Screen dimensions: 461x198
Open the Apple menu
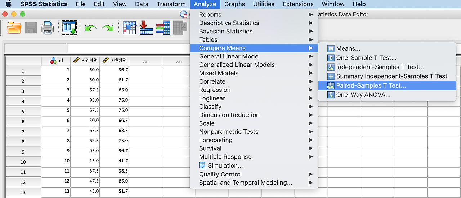pos(8,4)
